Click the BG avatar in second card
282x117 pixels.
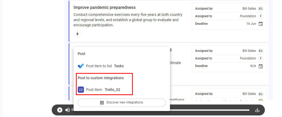pyautogui.click(x=261, y=51)
